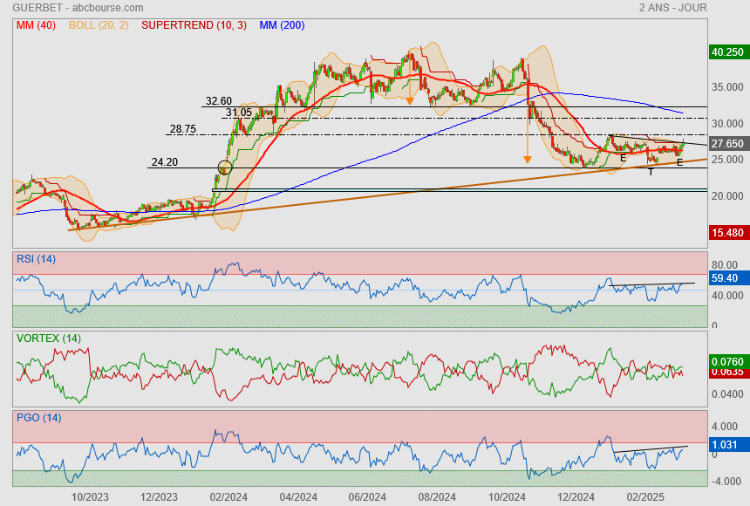Click the orange down arrow near 10/2024
750x506 pixels.
point(527,159)
